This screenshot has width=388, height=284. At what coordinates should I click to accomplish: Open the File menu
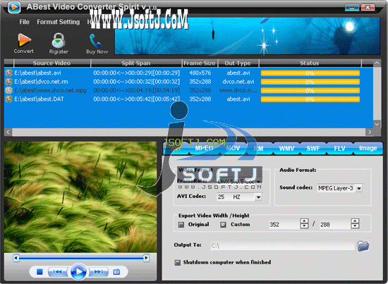tap(25, 22)
